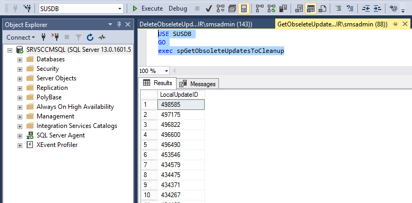
Task: Expand the Replication folder
Action: coord(20,88)
